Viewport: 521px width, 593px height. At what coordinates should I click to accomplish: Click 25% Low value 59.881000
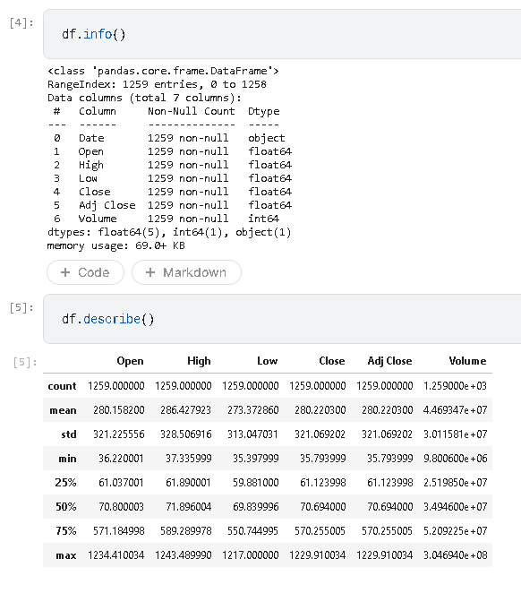(255, 483)
